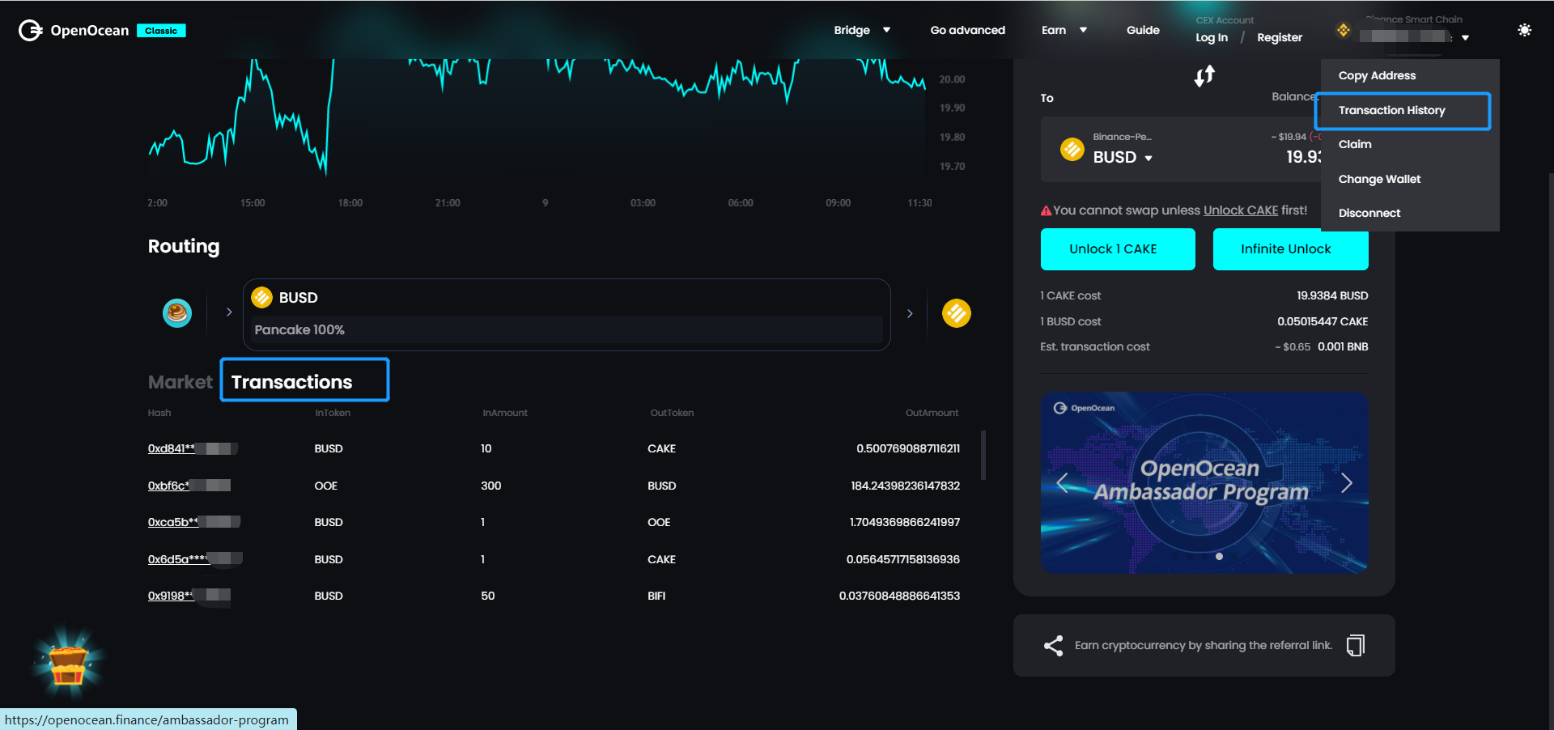1554x730 pixels.
Task: Open Go advanced mode
Action: coord(967,30)
